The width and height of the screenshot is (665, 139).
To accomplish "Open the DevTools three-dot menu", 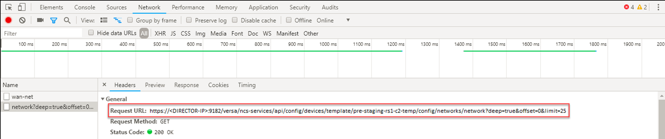I will point(658,7).
